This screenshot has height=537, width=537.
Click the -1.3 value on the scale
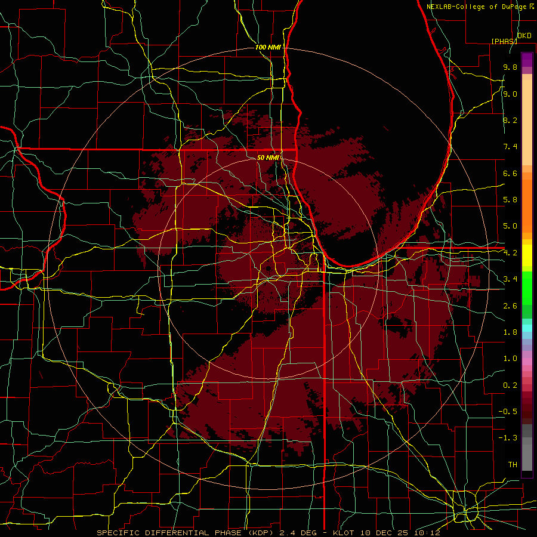pos(508,438)
